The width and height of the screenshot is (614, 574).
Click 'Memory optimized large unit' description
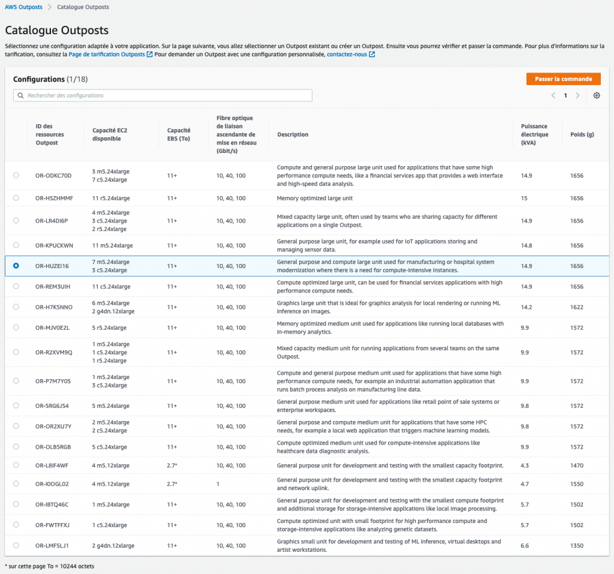coord(315,199)
